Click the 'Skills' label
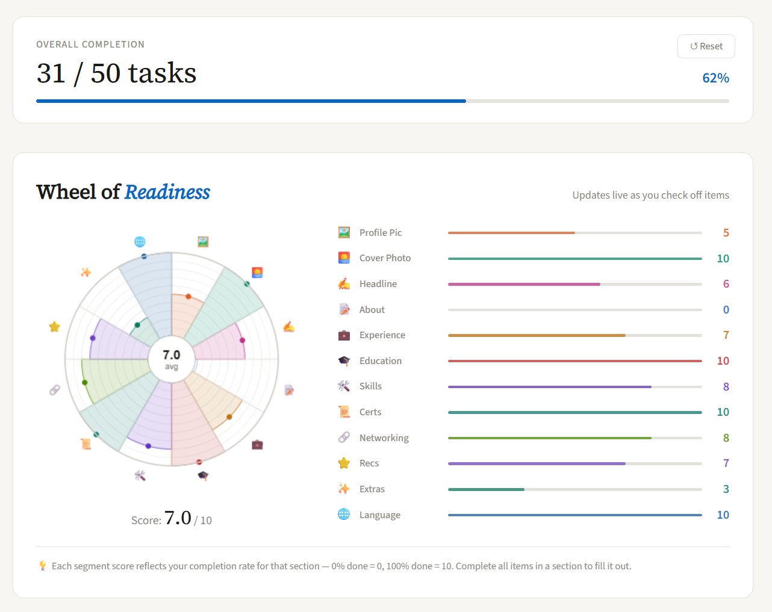The height and width of the screenshot is (612, 772). [x=370, y=386]
